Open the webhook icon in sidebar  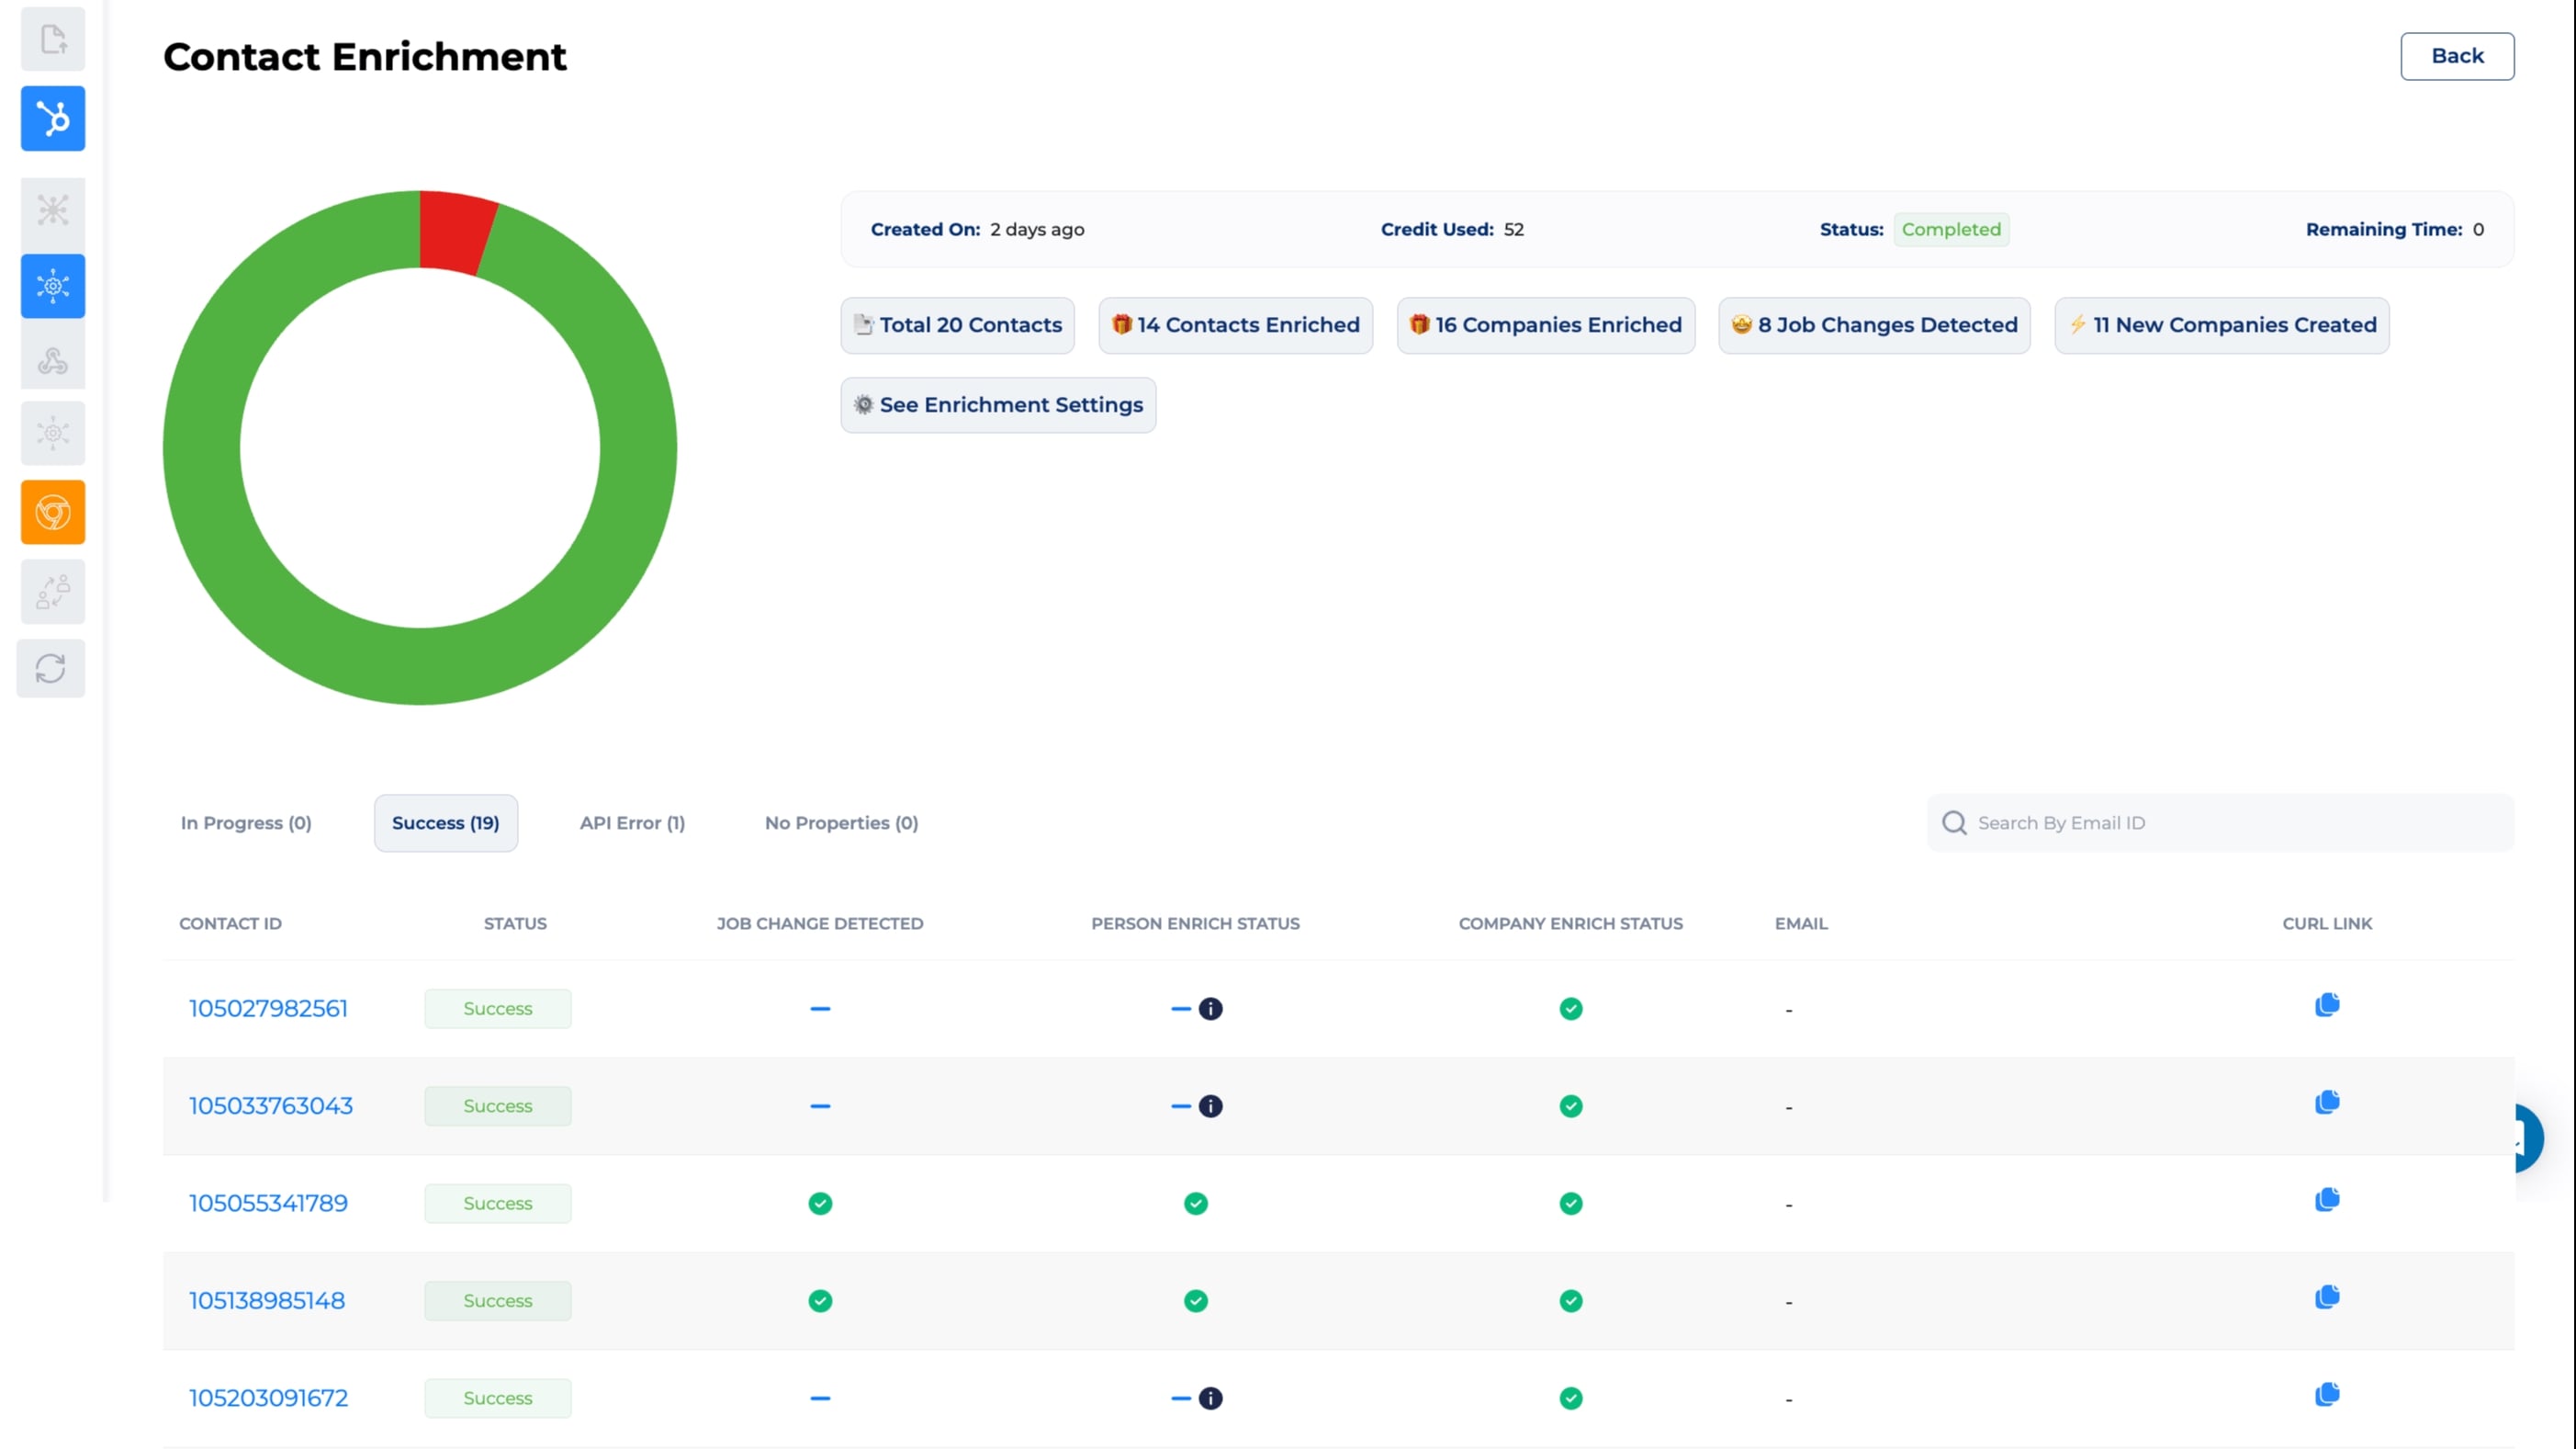[53, 360]
